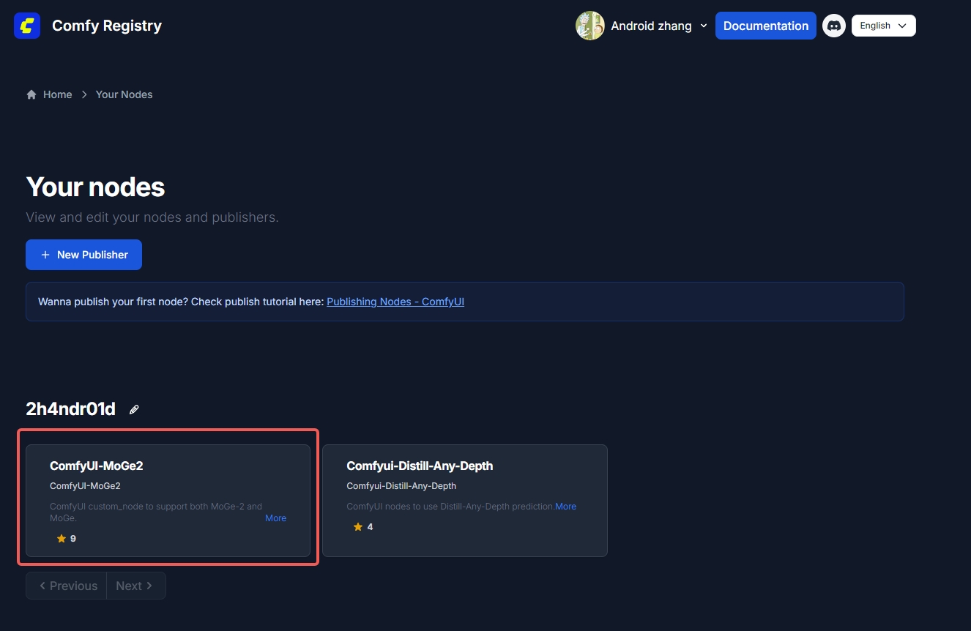The image size is (971, 631).
Task: Click the Comfyui-Distill-Any-Depth card title
Action: click(x=420, y=466)
